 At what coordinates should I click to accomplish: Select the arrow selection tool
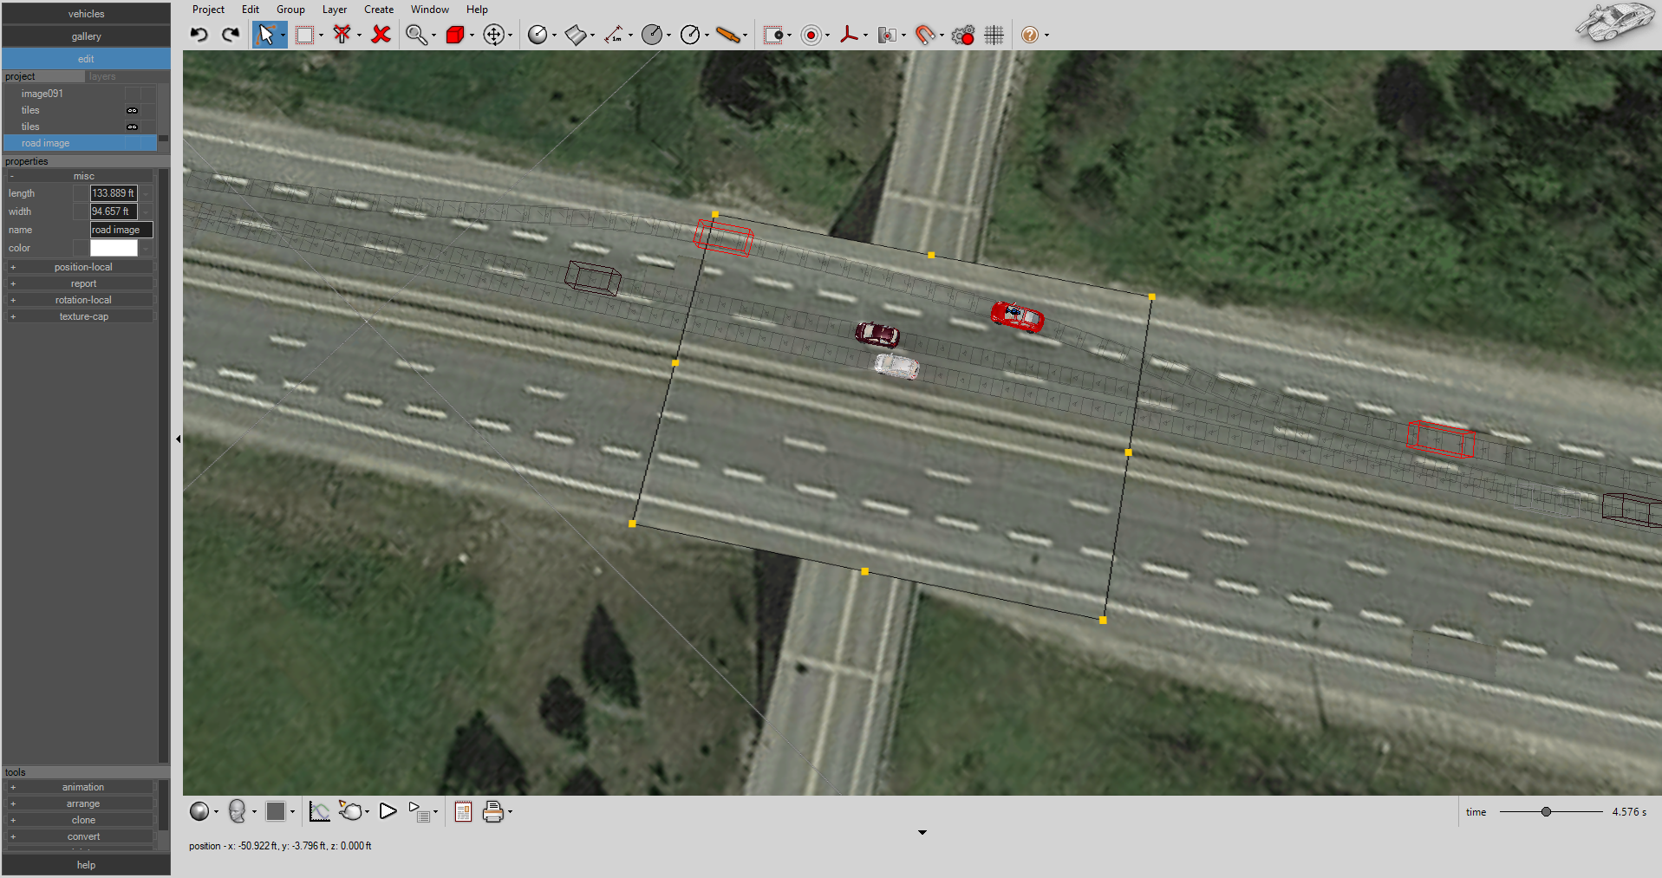(x=268, y=35)
